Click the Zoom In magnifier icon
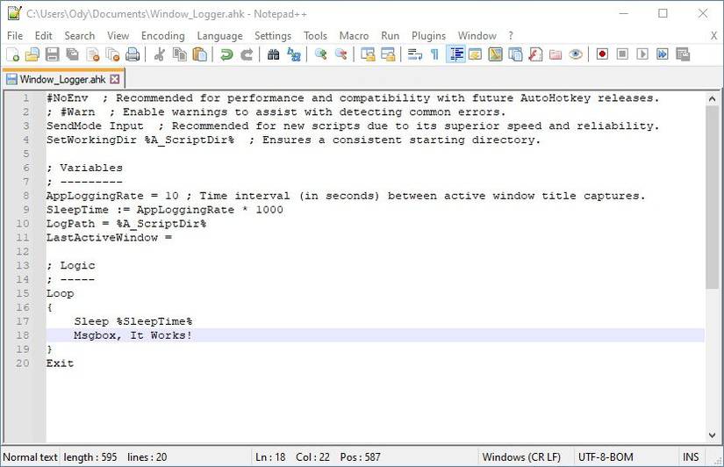 click(x=320, y=54)
